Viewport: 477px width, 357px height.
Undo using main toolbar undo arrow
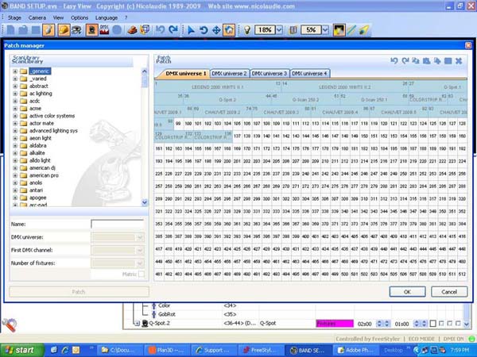click(160, 30)
